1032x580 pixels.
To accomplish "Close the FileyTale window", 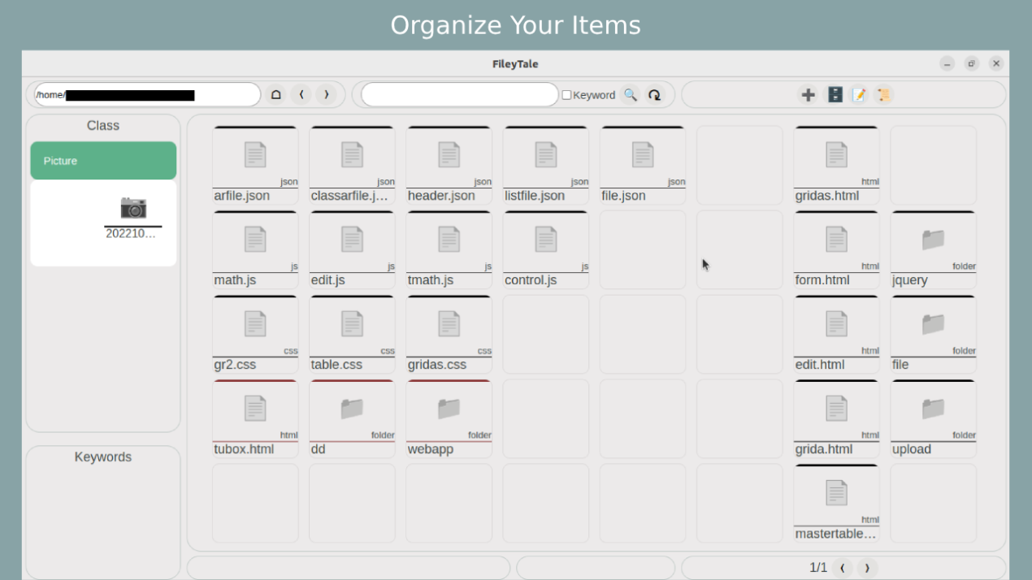I will [996, 63].
